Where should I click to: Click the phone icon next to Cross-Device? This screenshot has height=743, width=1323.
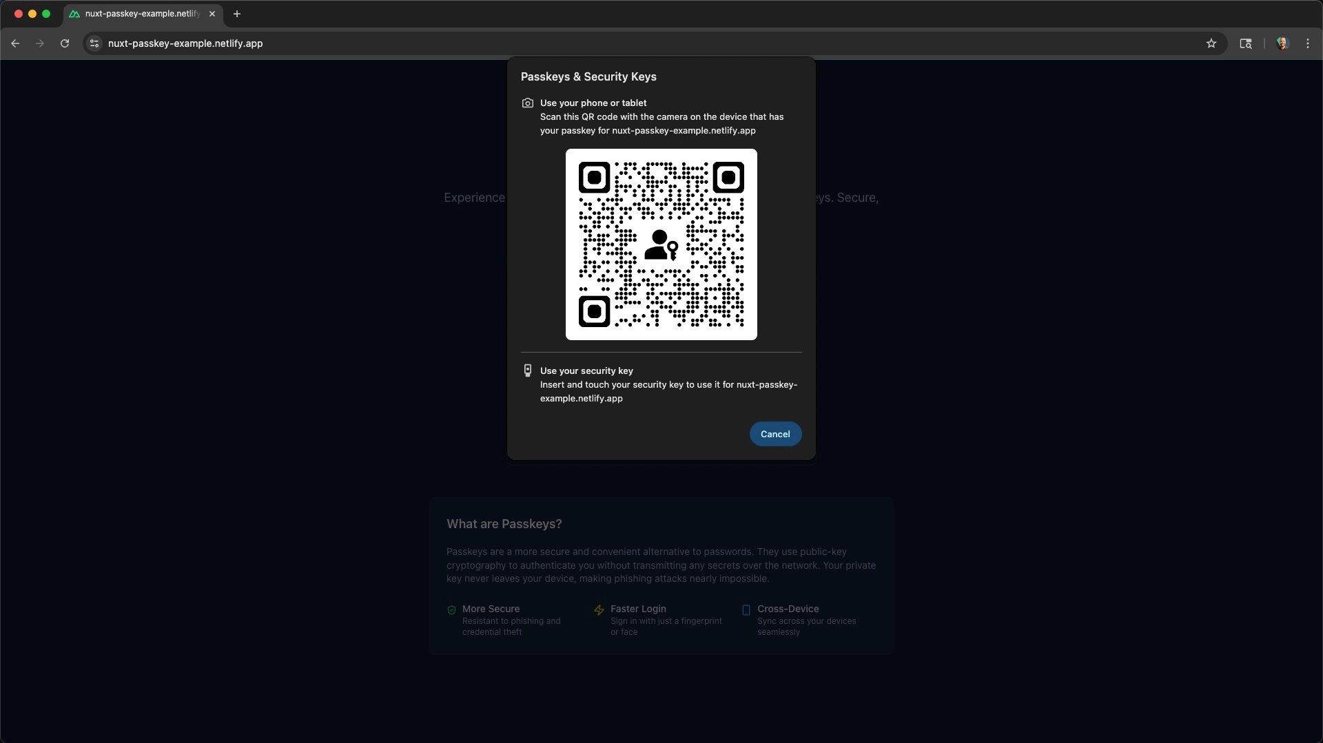pyautogui.click(x=746, y=610)
